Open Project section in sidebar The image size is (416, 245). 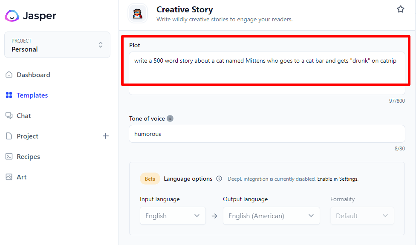point(27,136)
